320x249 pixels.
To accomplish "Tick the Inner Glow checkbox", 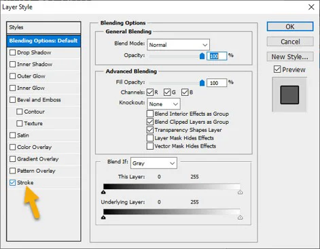I will [x=12, y=88].
